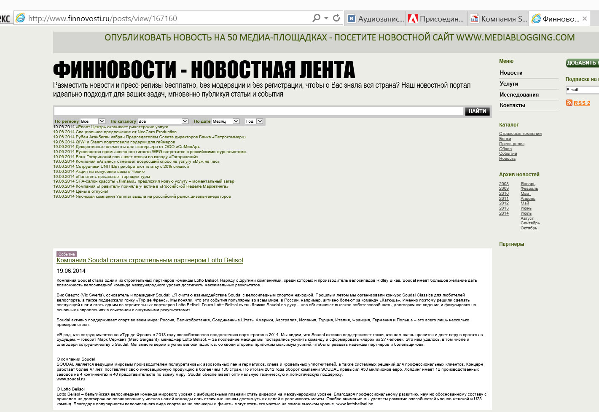
Task: Open news Цены в отпуске!
Action: pyautogui.click(x=91, y=191)
